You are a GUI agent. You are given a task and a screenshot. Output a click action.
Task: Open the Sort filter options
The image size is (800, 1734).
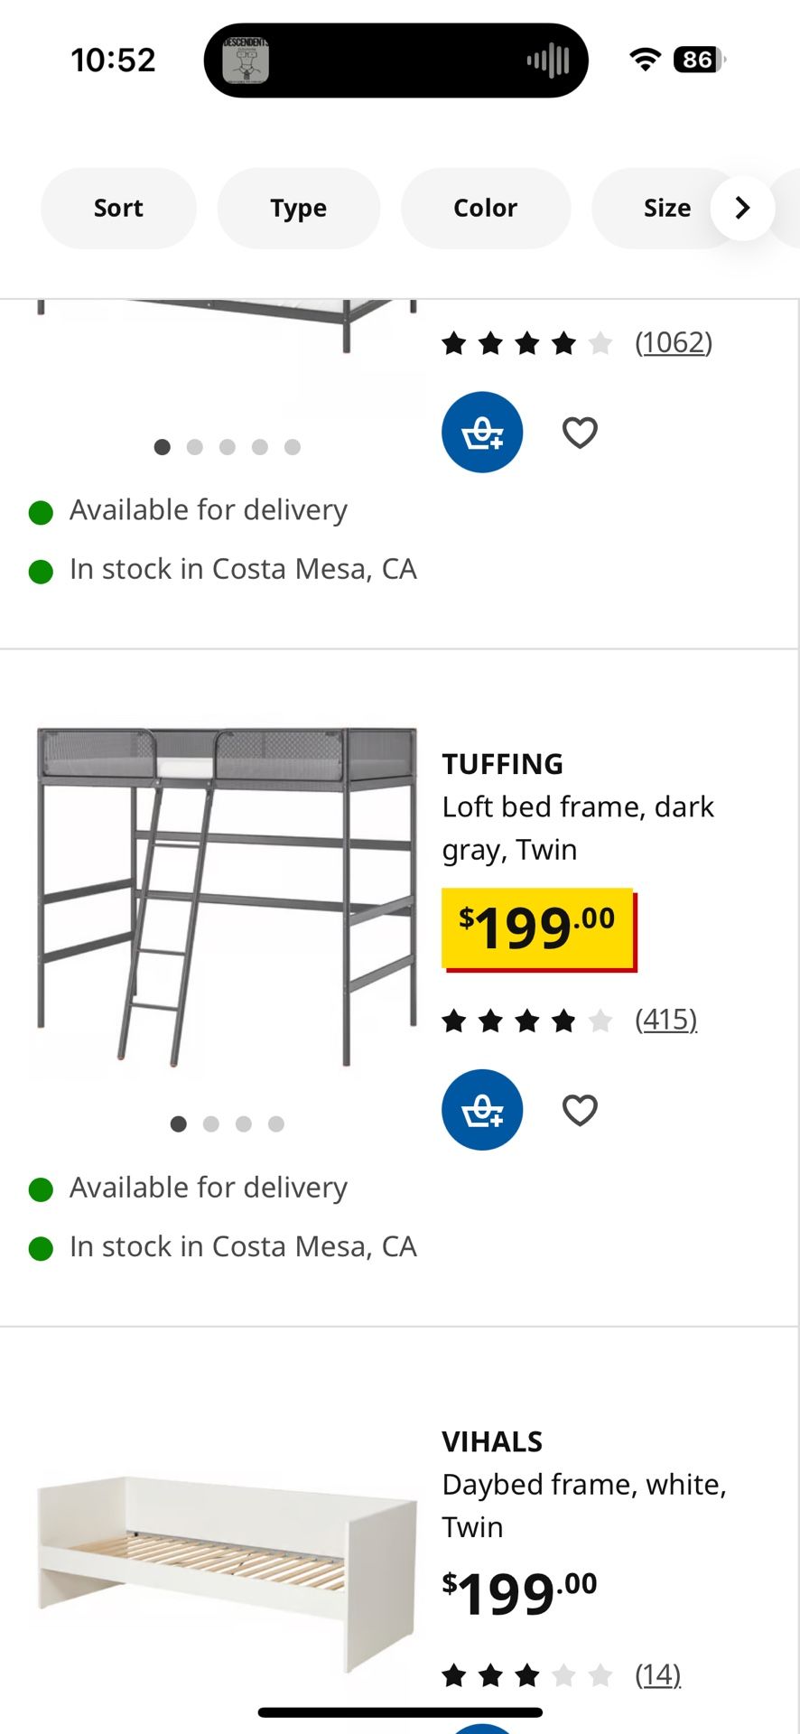pyautogui.click(x=118, y=208)
